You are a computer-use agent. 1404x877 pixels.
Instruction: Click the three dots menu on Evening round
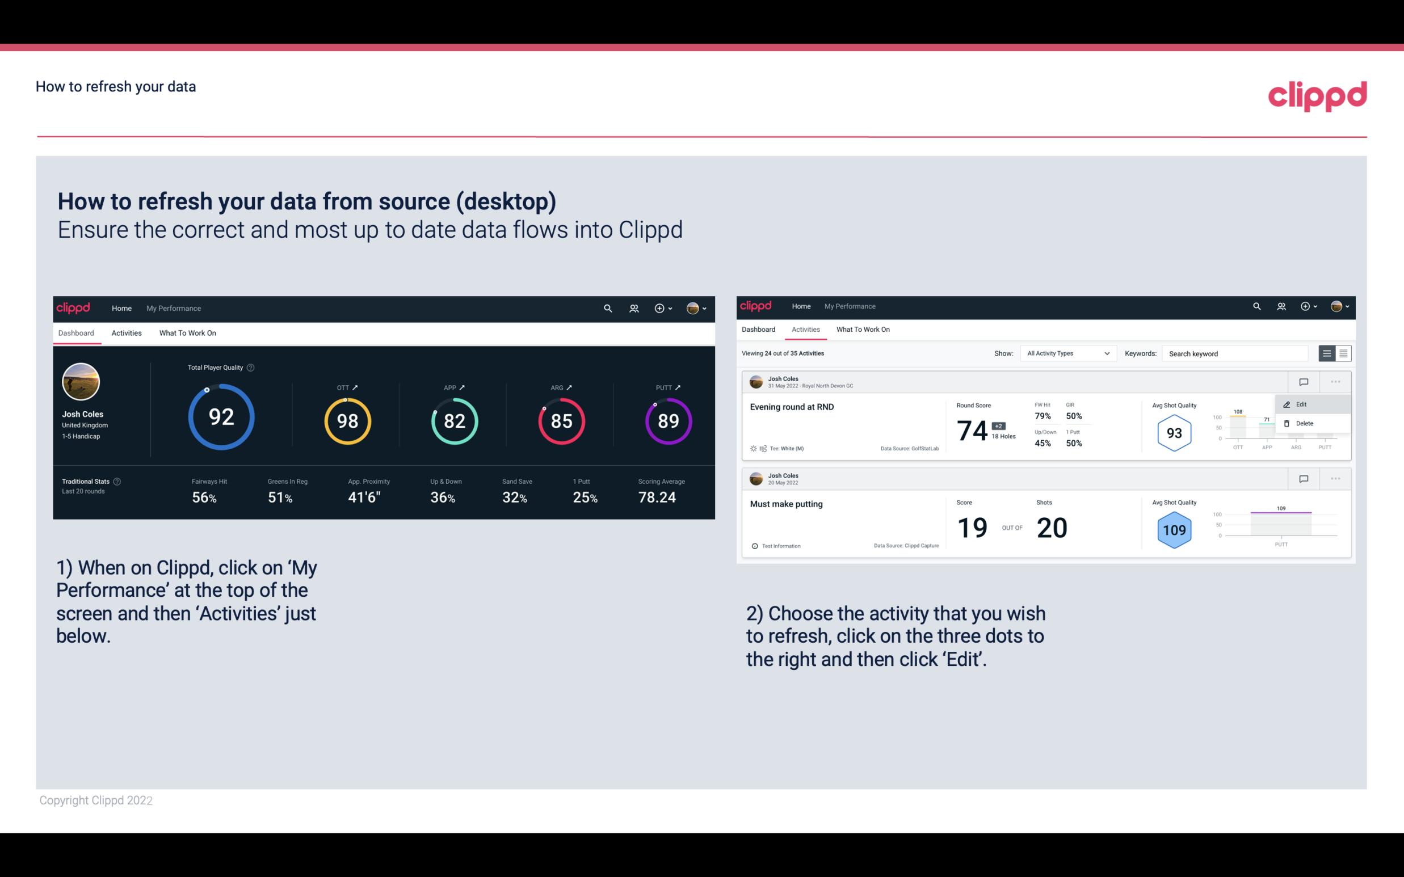(1335, 381)
